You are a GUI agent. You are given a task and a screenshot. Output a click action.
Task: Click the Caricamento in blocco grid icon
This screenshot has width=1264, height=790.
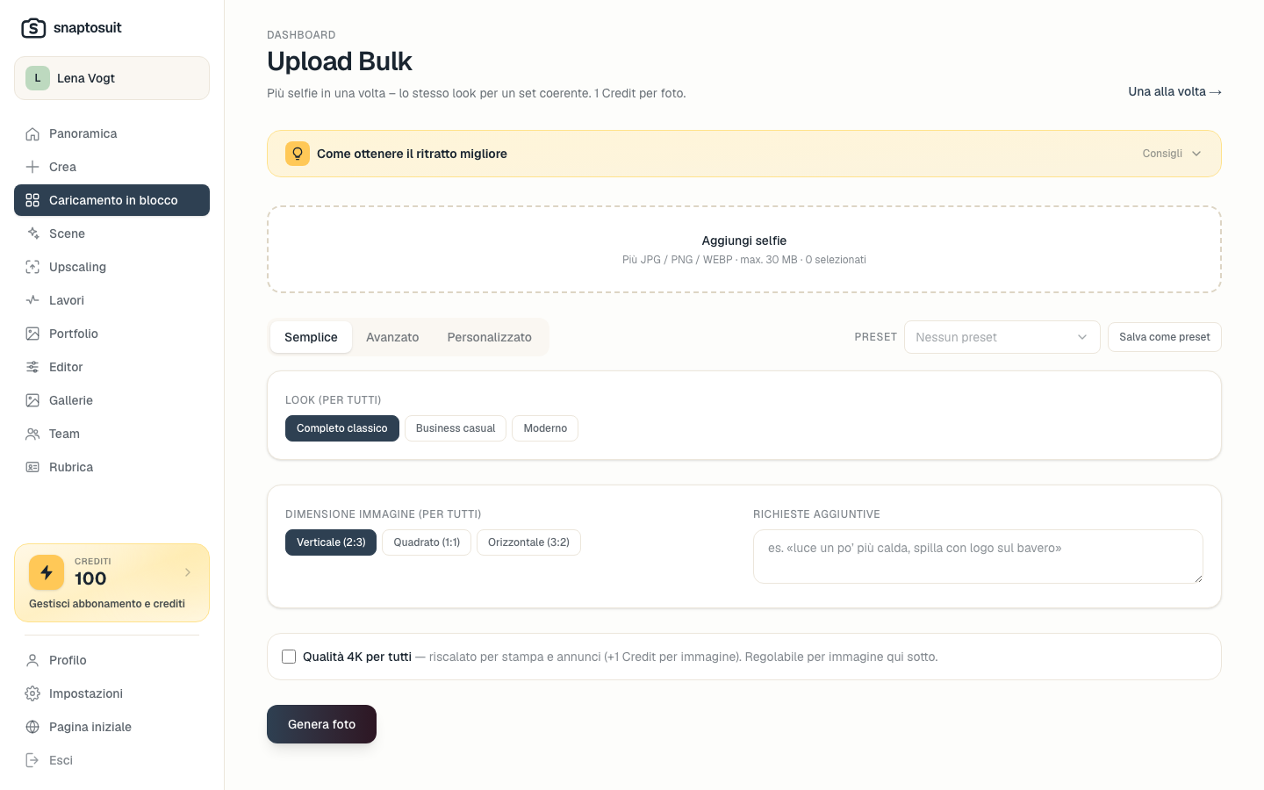(x=32, y=200)
